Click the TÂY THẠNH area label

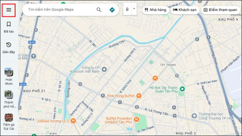click(168, 65)
